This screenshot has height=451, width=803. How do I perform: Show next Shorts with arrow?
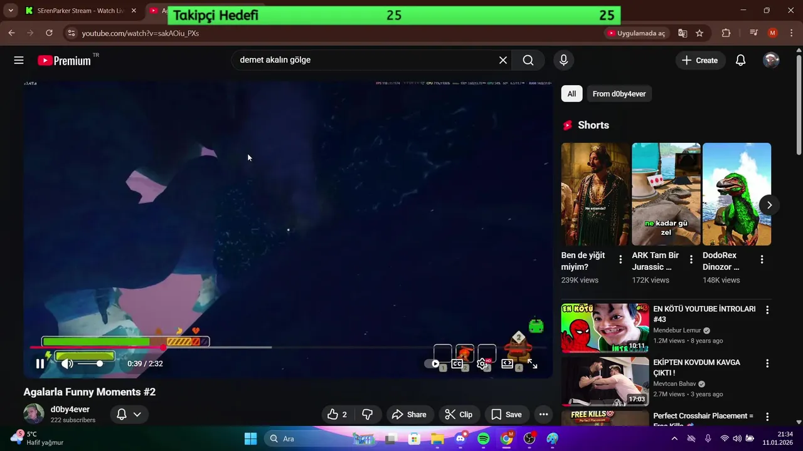click(769, 205)
